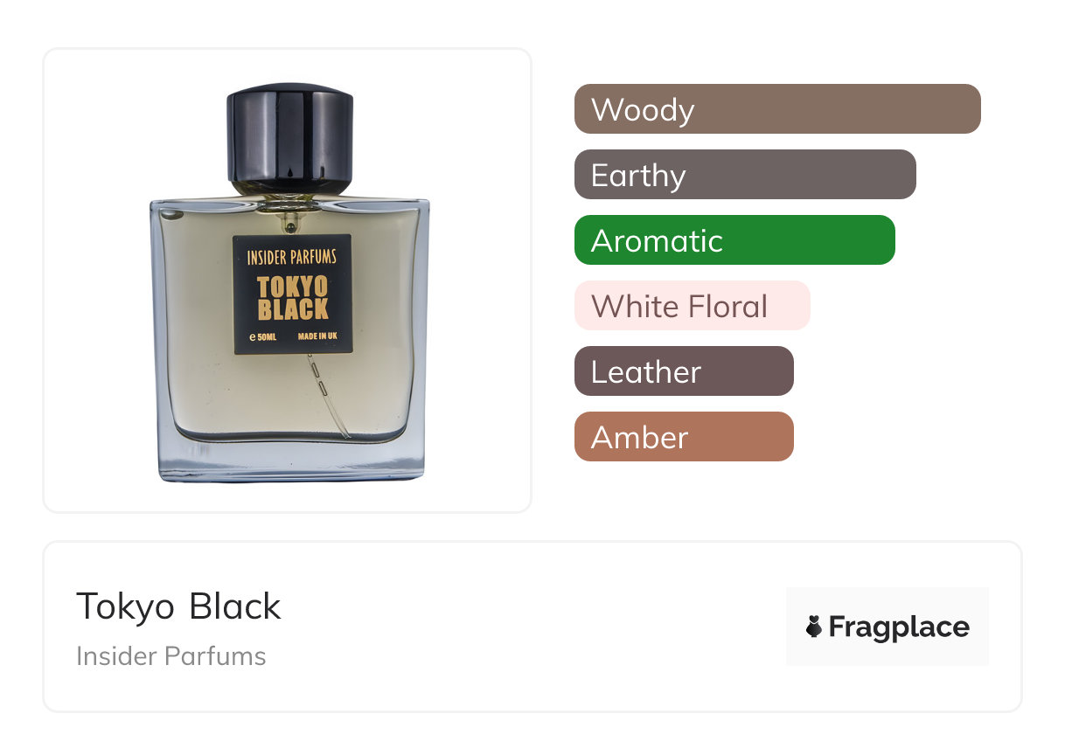Click the Fragplace wordmark text
The height and width of the screenshot is (755, 1065).
pyautogui.click(x=899, y=627)
